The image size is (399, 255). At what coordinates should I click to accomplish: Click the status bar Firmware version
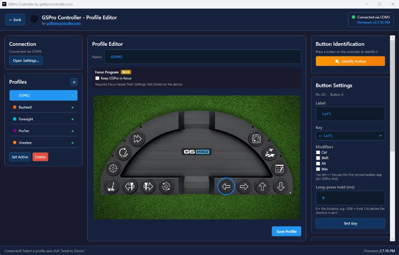pyautogui.click(x=379, y=251)
